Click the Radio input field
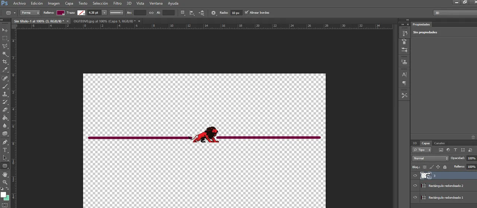This screenshot has width=477, height=208. [x=236, y=13]
